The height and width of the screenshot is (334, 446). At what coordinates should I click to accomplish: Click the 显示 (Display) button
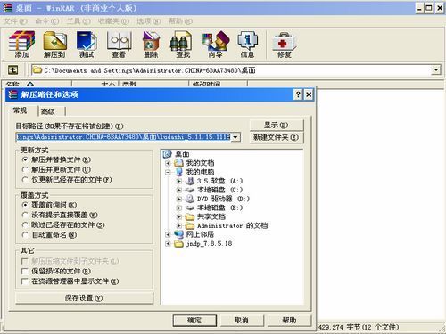[x=277, y=125]
